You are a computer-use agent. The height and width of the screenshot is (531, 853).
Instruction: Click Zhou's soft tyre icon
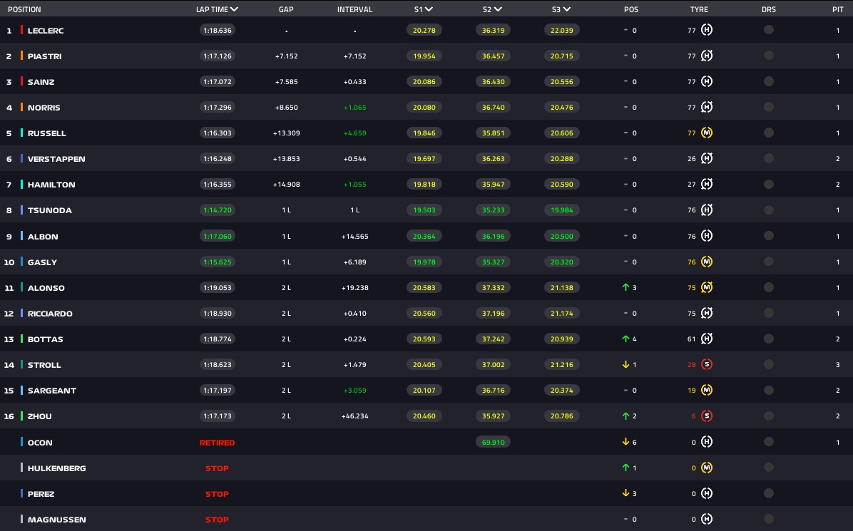coord(707,416)
